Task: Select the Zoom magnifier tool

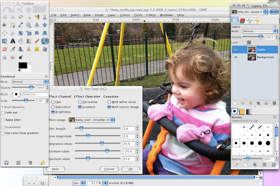Action: (x=29, y=25)
